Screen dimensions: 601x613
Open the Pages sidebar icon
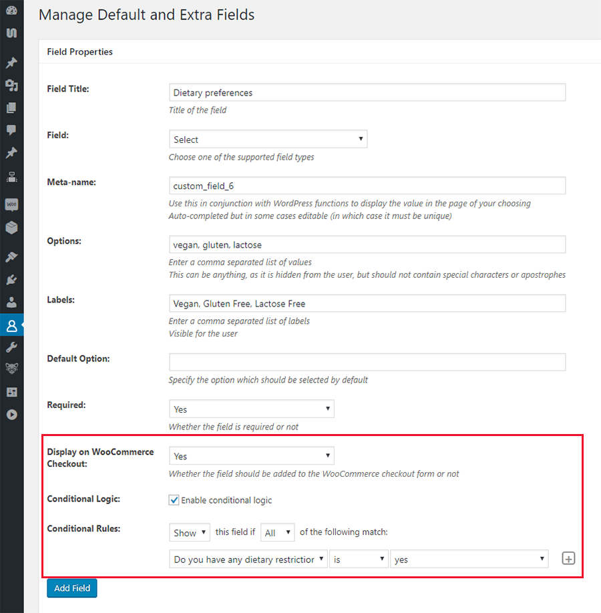pos(11,108)
